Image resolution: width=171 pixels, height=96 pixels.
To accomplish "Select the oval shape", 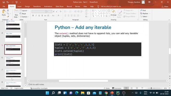I will coord(104,11).
